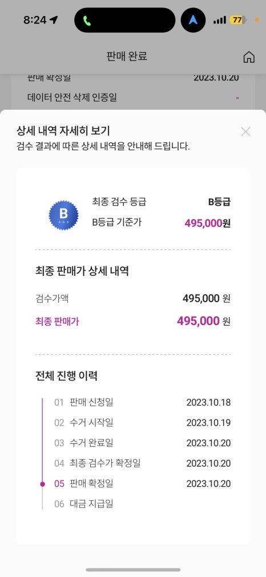266x577 pixels.
Task: Tap the blue navigation arrow icon
Action: pos(193,20)
